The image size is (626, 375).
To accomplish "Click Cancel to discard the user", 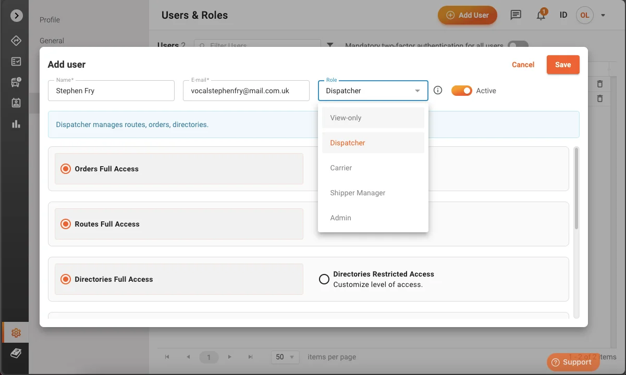I will pos(523,65).
